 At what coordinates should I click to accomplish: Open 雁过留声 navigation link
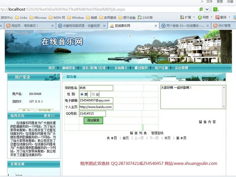click(x=141, y=68)
